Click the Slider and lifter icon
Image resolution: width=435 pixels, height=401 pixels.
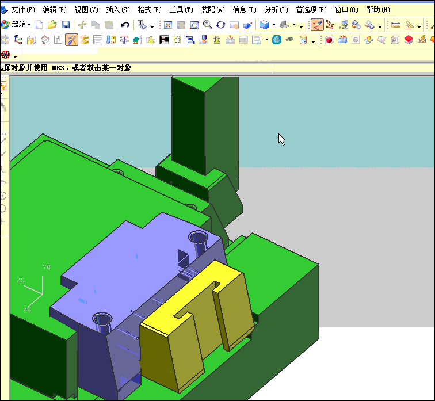[x=138, y=40]
